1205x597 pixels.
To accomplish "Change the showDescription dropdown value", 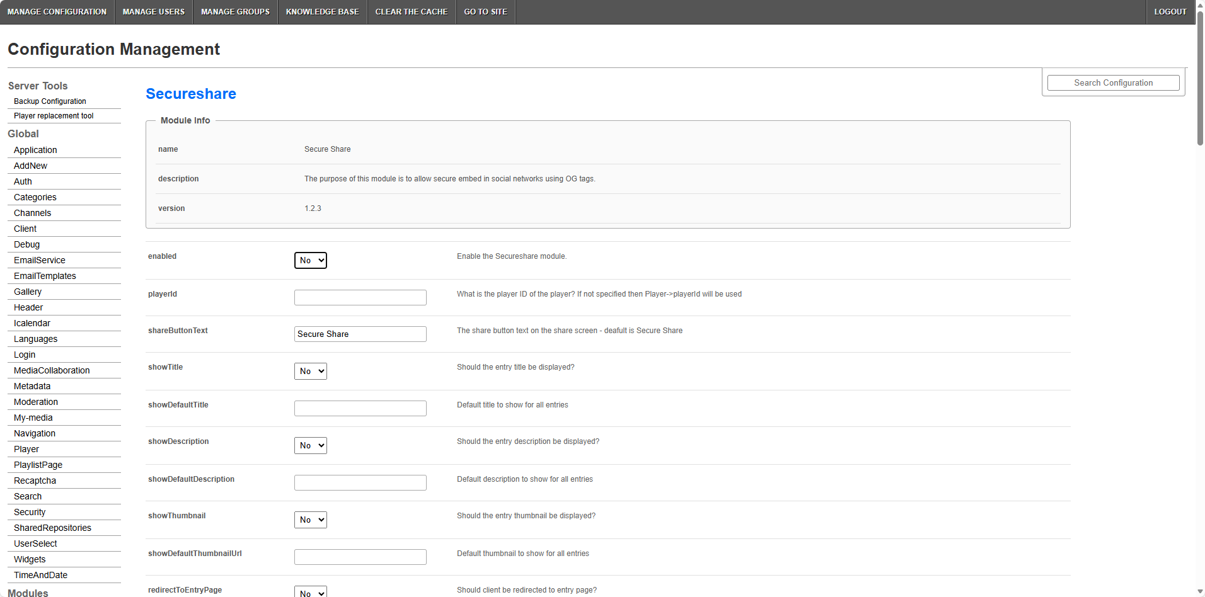I will point(311,445).
